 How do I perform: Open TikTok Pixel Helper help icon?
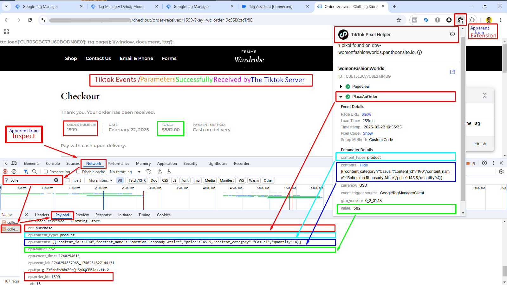(x=452, y=34)
